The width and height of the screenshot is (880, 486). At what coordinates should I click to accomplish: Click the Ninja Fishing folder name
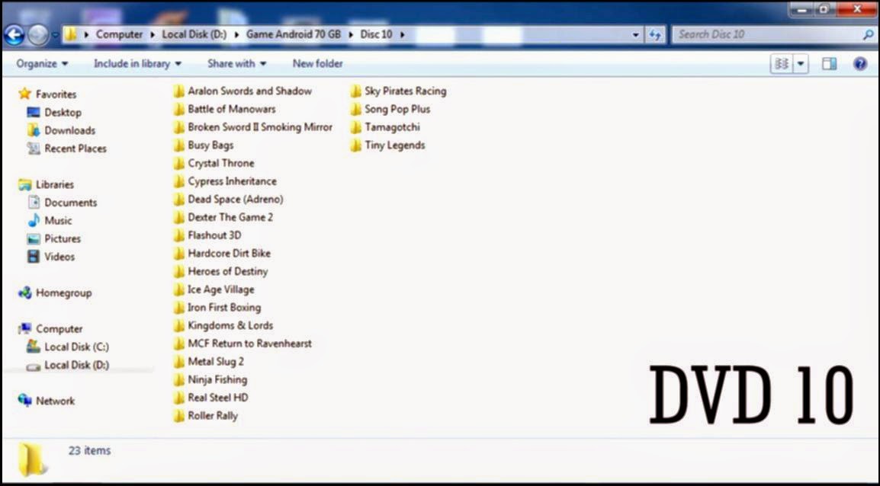[x=217, y=379]
